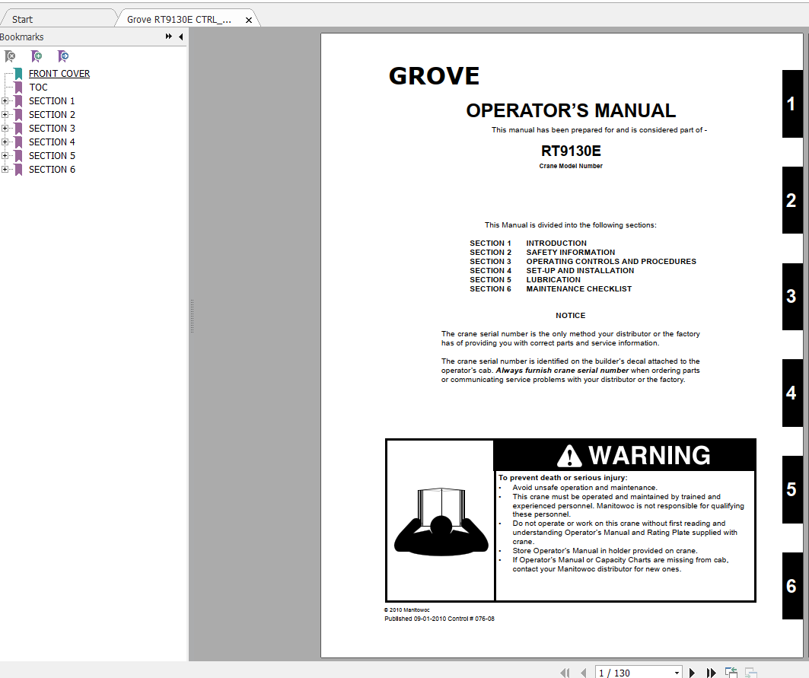Open the SECTION 1 bookmark
Image resolution: width=809 pixels, height=678 pixels.
[x=52, y=101]
